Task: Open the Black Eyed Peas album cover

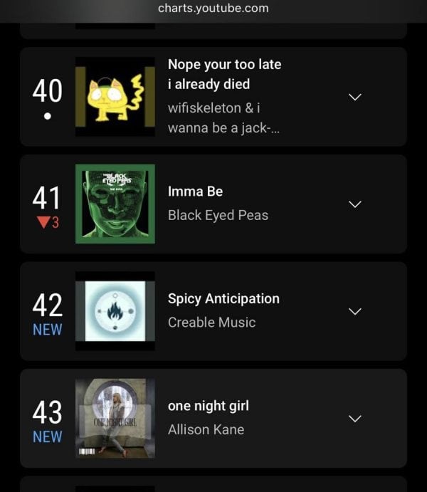Action: tap(115, 204)
